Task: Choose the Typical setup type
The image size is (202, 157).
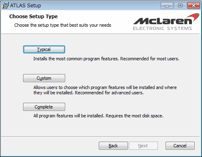Action: pos(44,49)
